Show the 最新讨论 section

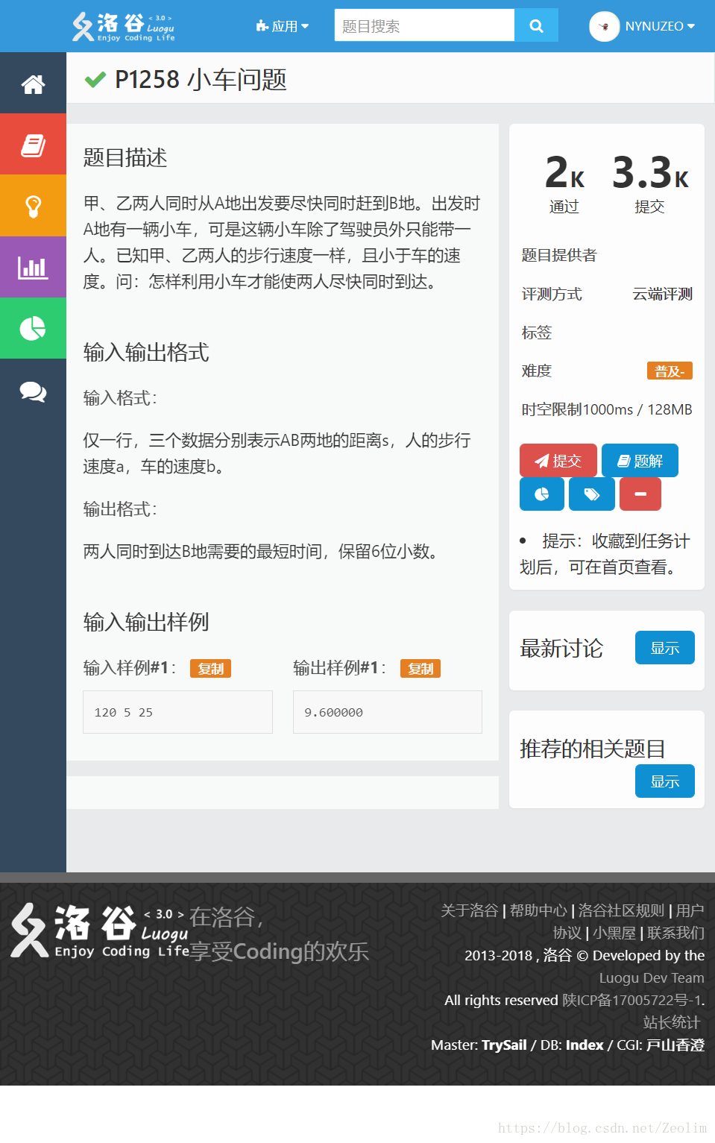pos(664,647)
